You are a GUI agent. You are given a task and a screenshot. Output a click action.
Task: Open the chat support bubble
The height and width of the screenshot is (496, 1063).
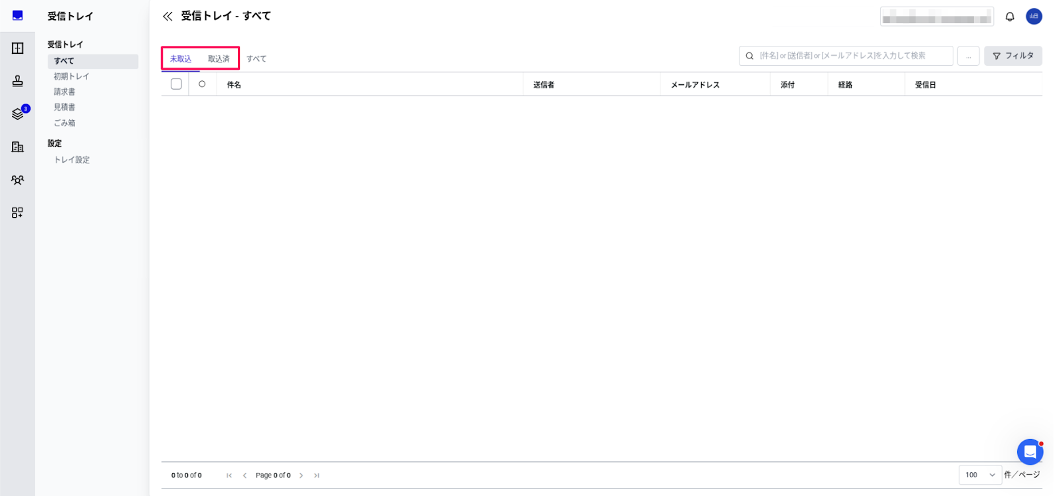[x=1030, y=452]
